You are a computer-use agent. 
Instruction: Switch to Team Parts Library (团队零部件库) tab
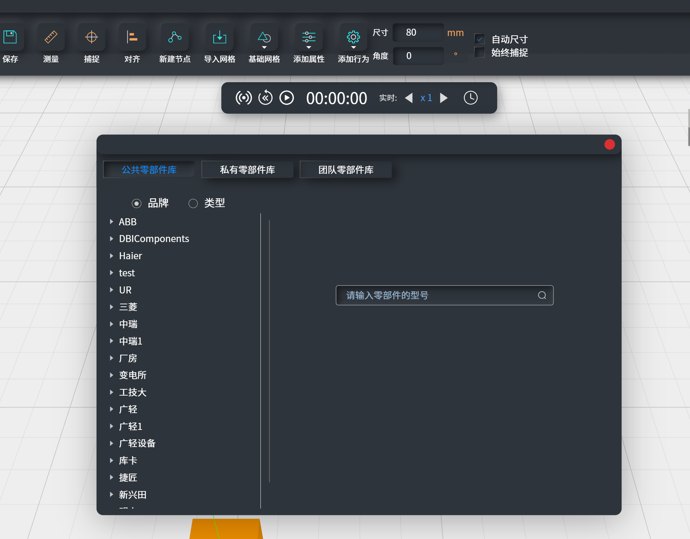click(346, 170)
